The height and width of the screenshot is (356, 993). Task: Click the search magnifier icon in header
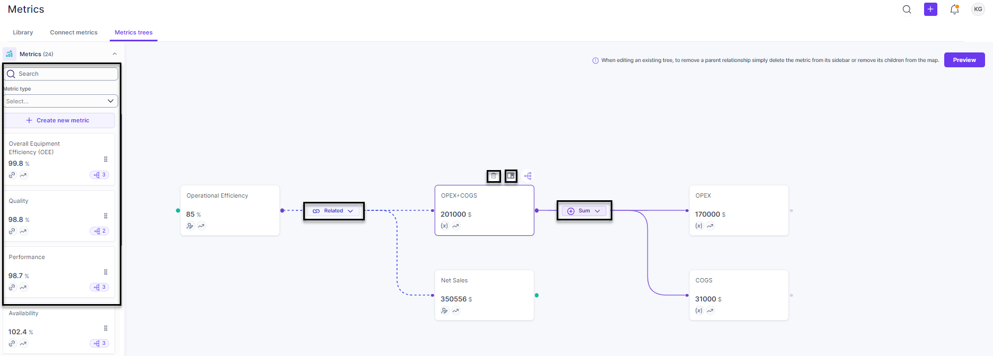[x=907, y=10]
